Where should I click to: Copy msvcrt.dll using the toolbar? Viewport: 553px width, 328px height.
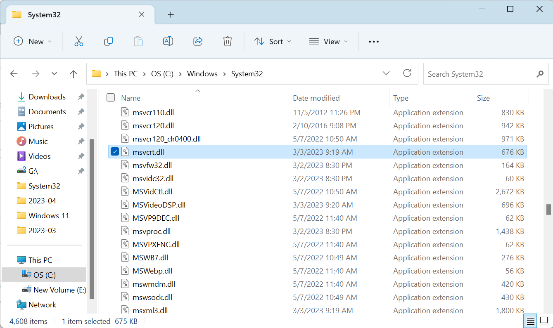coord(108,41)
